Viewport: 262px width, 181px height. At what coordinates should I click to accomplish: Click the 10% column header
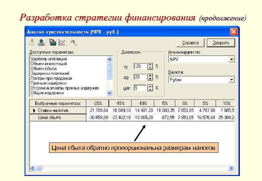225,103
